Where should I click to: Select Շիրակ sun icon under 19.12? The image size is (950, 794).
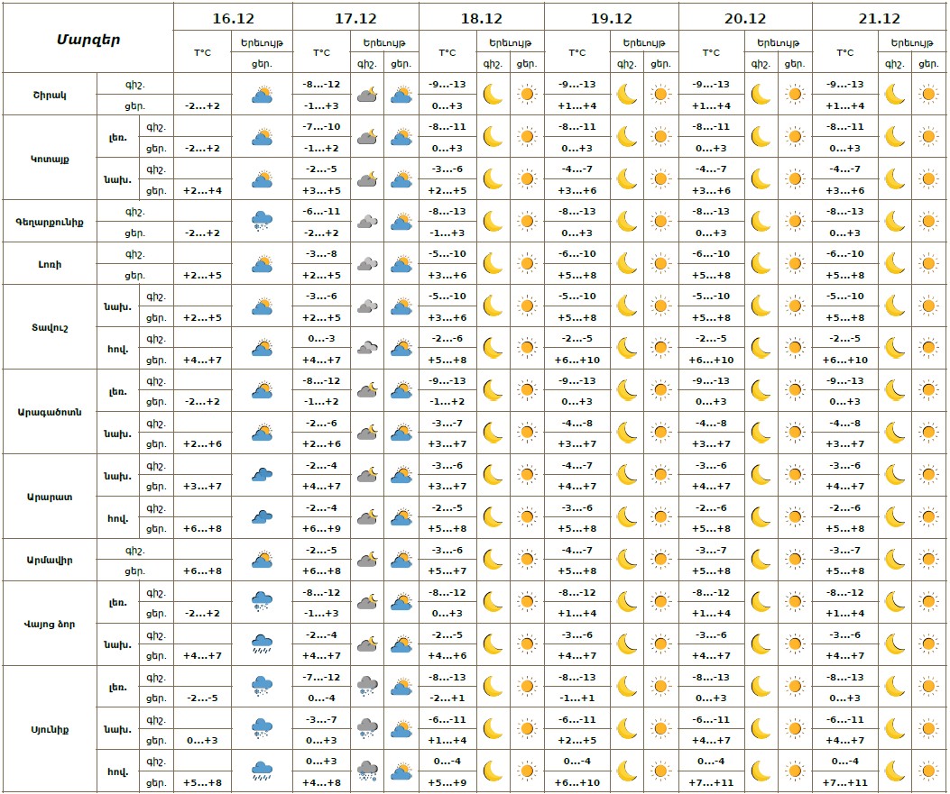[660, 94]
